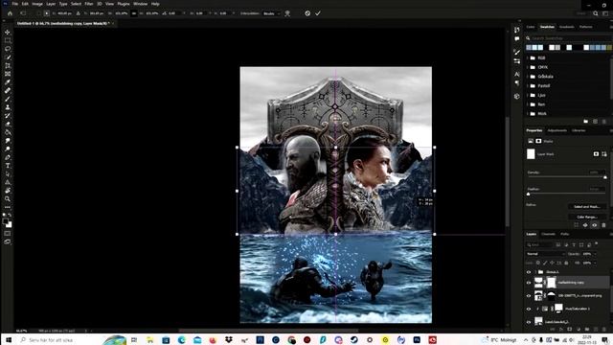The height and width of the screenshot is (345, 613).
Task: Create new swatch icon in the Swatches panel
Action: [x=595, y=122]
